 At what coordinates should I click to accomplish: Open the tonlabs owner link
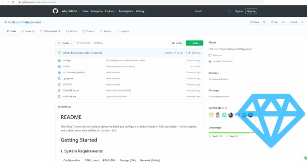click(14, 22)
